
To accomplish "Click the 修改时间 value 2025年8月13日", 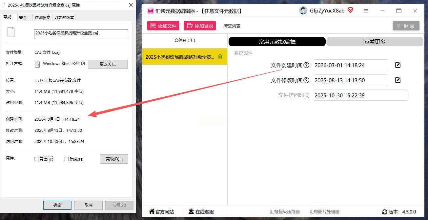I will (58, 130).
